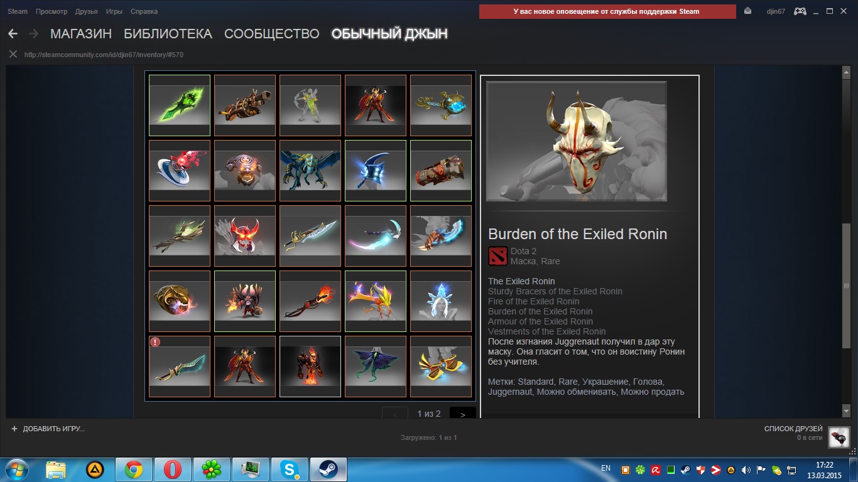858x482 pixels.
Task: Open the ОБЫЧНЫЙ ДЖЫН profile tab
Action: click(389, 34)
